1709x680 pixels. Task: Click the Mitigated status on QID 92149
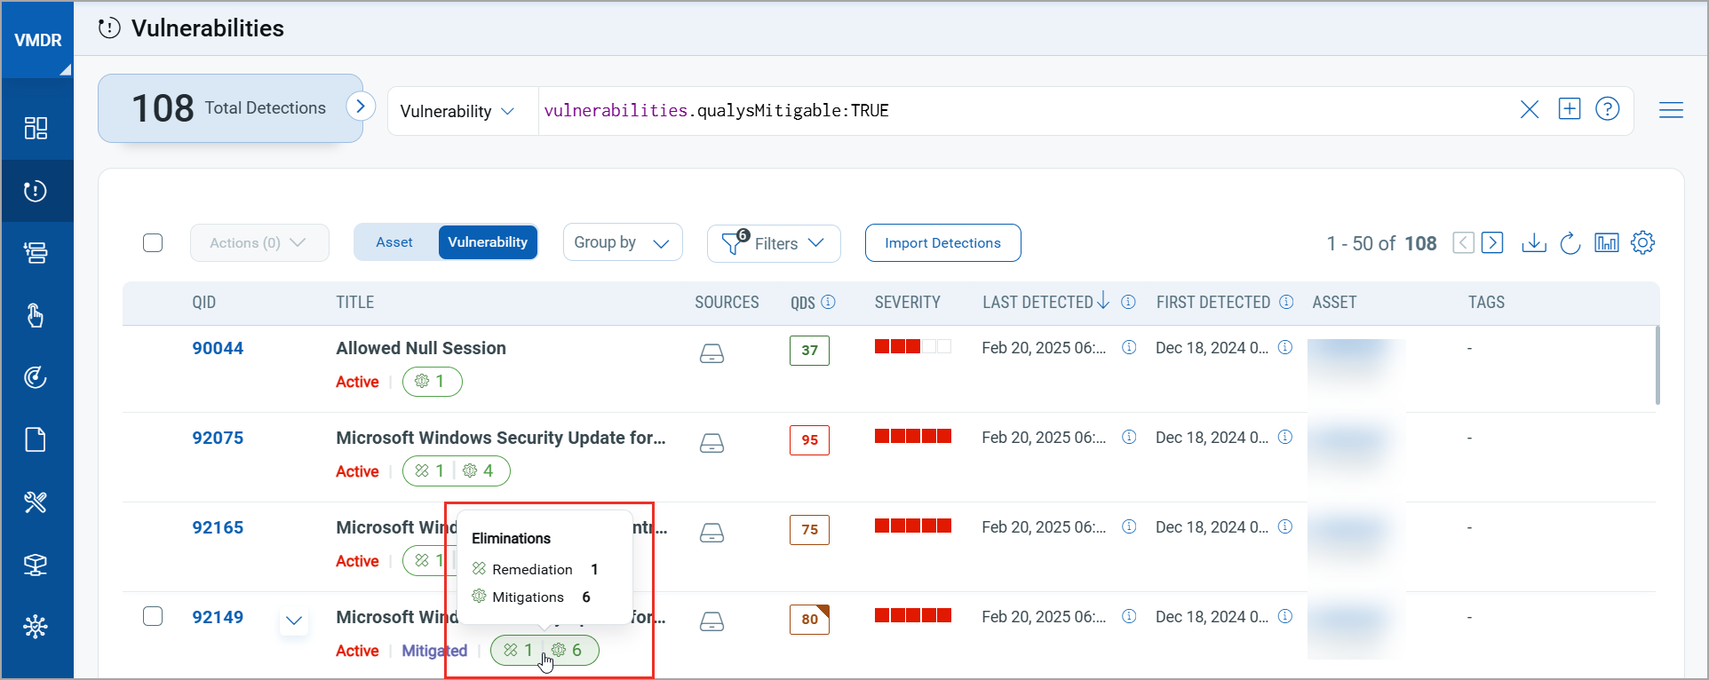[x=434, y=651]
